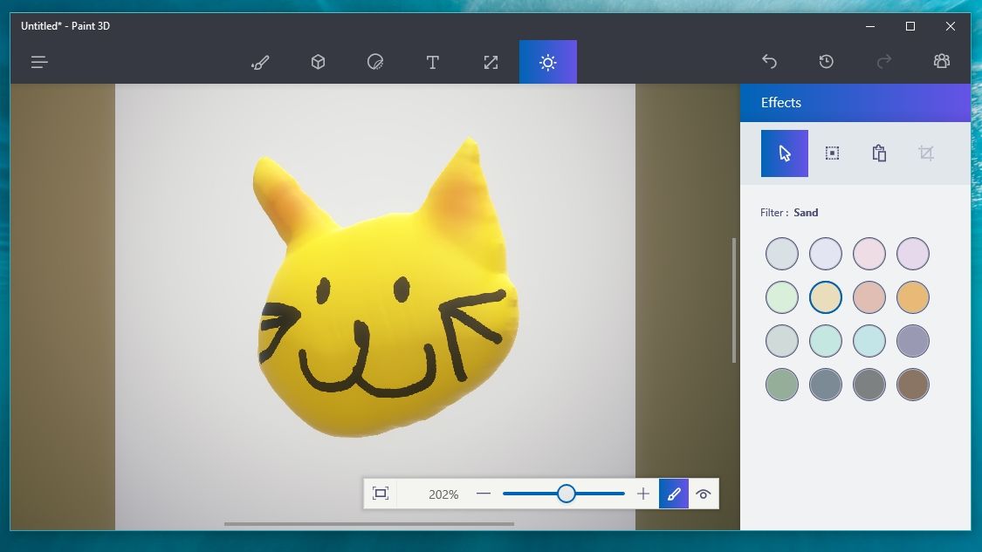Open the 3D shapes panel
This screenshot has height=552, width=982.
coord(318,62)
